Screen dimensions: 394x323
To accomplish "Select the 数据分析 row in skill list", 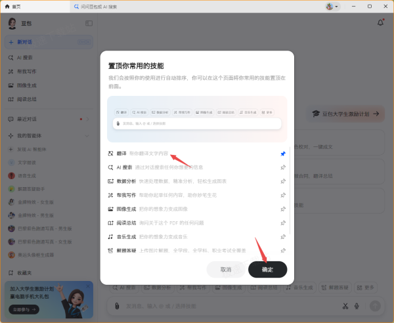I will [x=197, y=181].
